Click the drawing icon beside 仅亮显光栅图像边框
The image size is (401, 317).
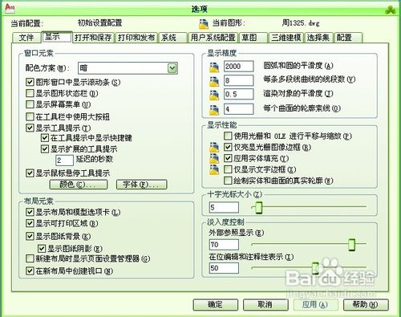coord(214,147)
